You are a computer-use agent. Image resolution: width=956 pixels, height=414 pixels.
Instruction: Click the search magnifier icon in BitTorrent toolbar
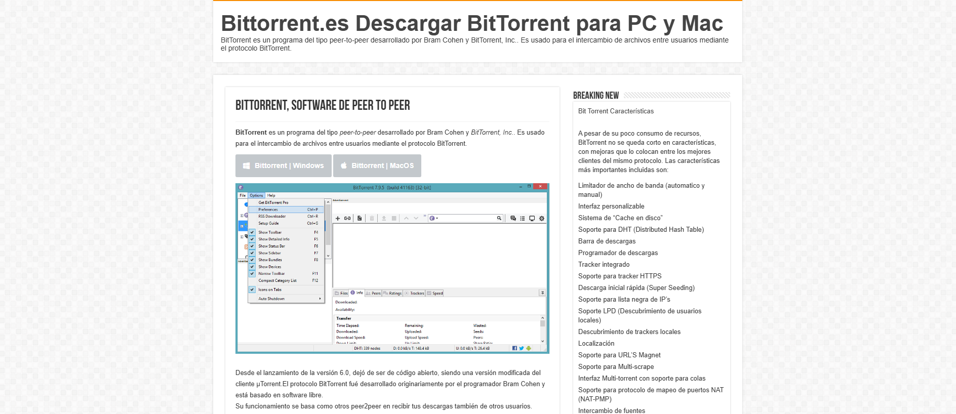coord(499,218)
